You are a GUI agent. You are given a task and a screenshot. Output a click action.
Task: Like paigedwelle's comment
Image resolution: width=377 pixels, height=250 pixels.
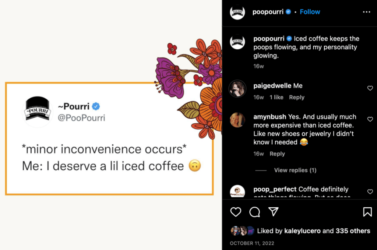click(x=370, y=88)
